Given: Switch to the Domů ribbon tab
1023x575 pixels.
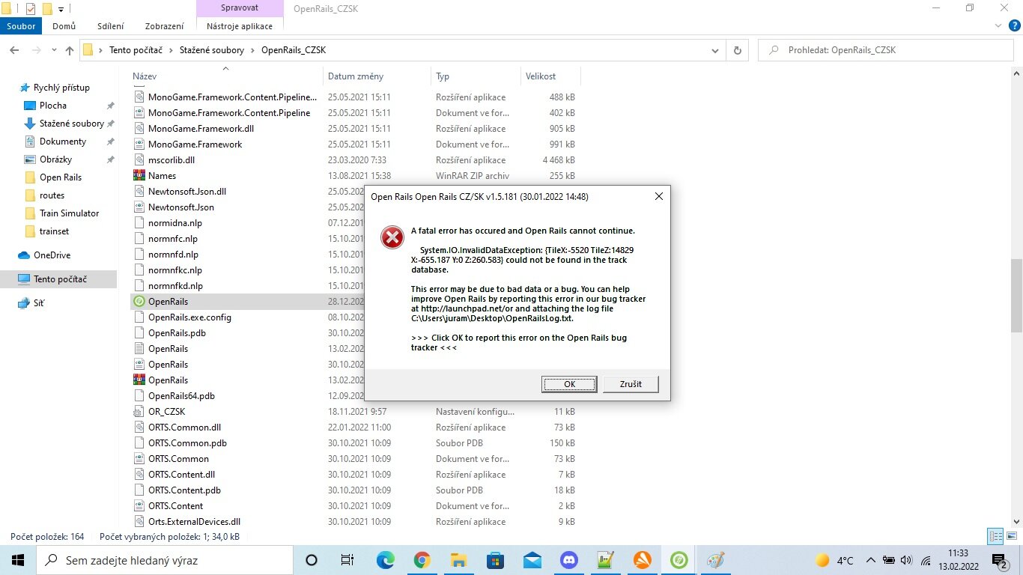Looking at the screenshot, I should [x=64, y=26].
